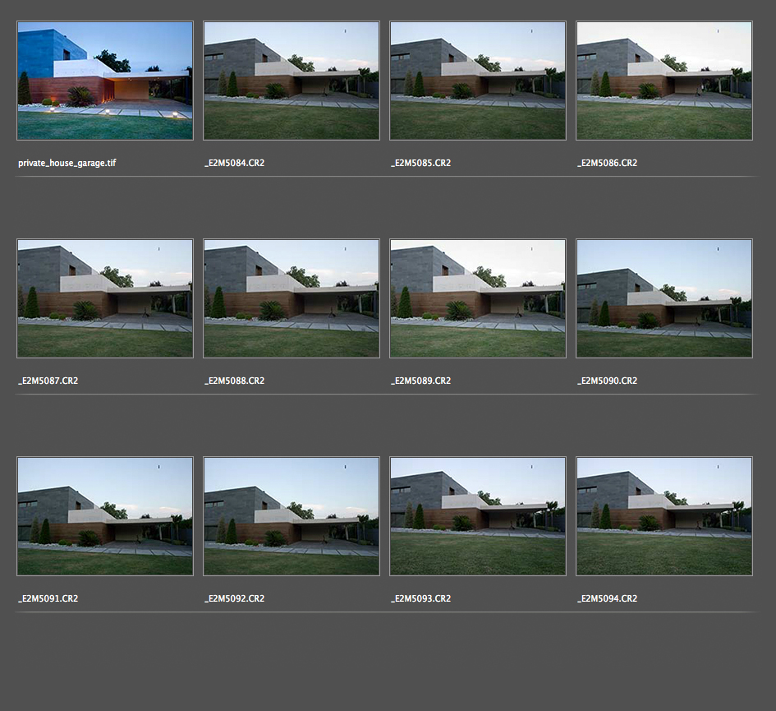Click the private_house_garage.tif filename label
776x711 pixels.
point(67,164)
